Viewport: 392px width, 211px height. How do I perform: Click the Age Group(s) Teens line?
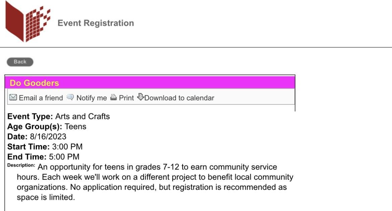[47, 127]
